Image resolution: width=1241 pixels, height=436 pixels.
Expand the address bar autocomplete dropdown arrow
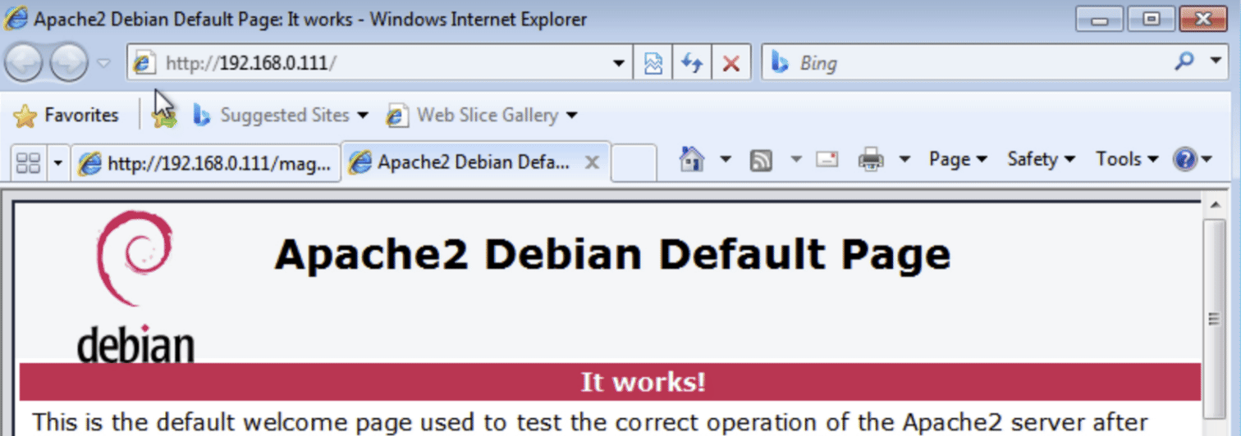click(620, 63)
